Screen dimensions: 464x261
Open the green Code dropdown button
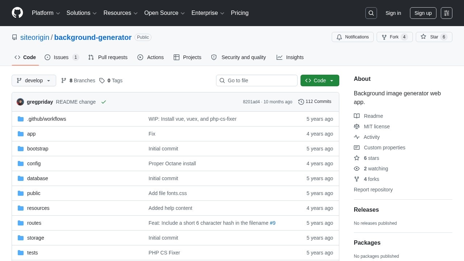tap(320, 80)
